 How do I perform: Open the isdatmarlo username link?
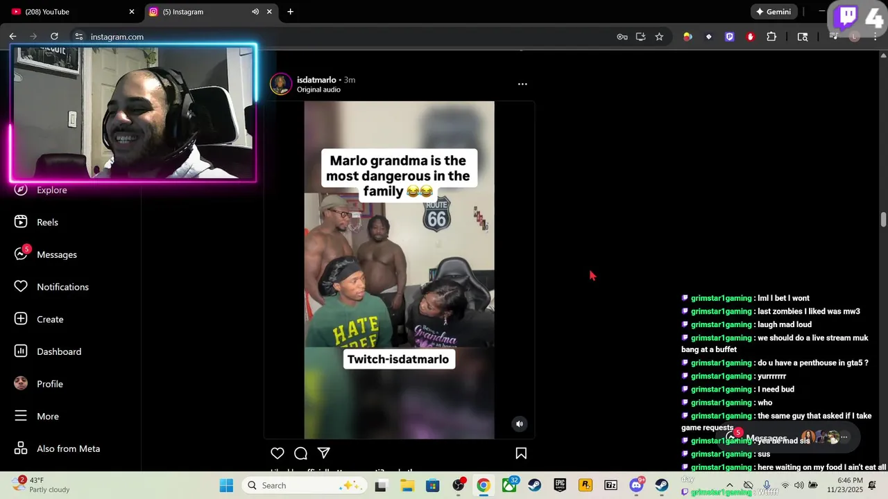click(316, 80)
